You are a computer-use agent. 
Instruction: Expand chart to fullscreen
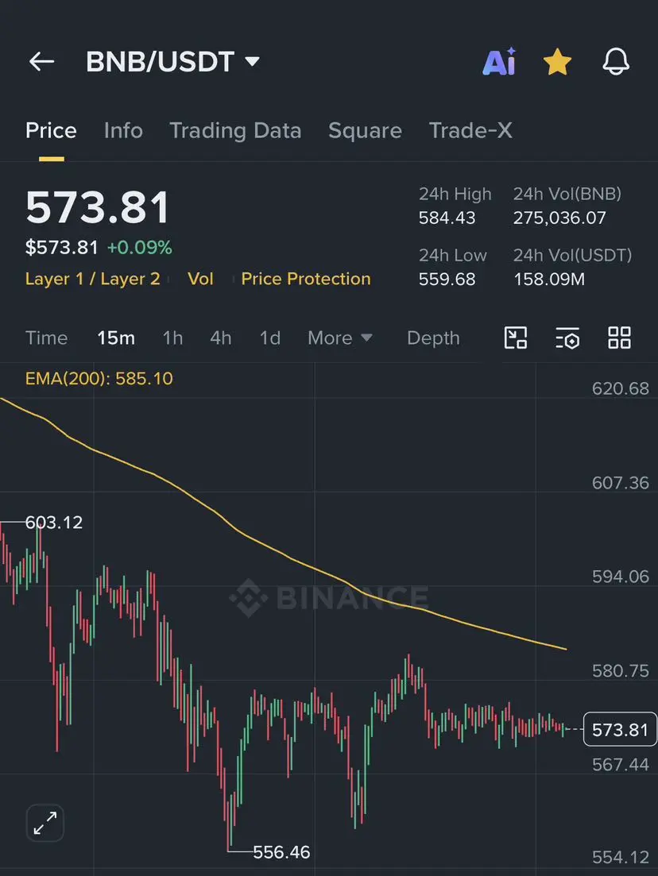pyautogui.click(x=45, y=823)
